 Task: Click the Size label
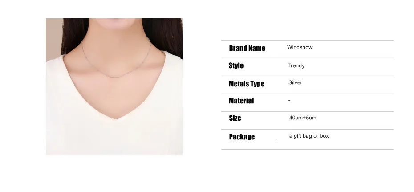click(x=235, y=118)
